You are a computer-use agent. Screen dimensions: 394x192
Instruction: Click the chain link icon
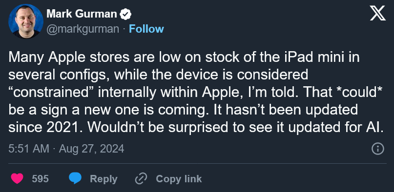click(141, 179)
